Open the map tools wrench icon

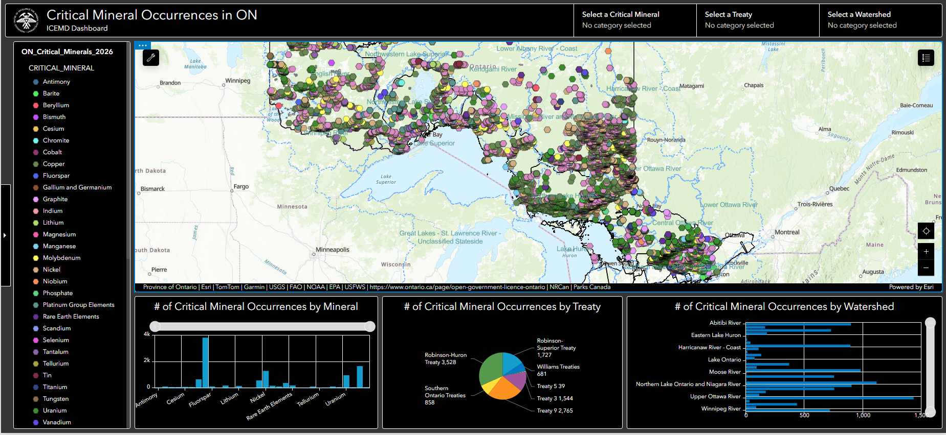pos(151,58)
